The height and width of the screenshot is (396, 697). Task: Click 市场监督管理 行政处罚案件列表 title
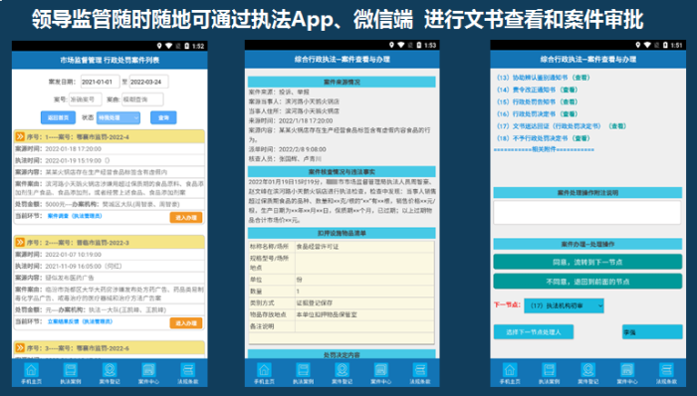[x=110, y=60]
